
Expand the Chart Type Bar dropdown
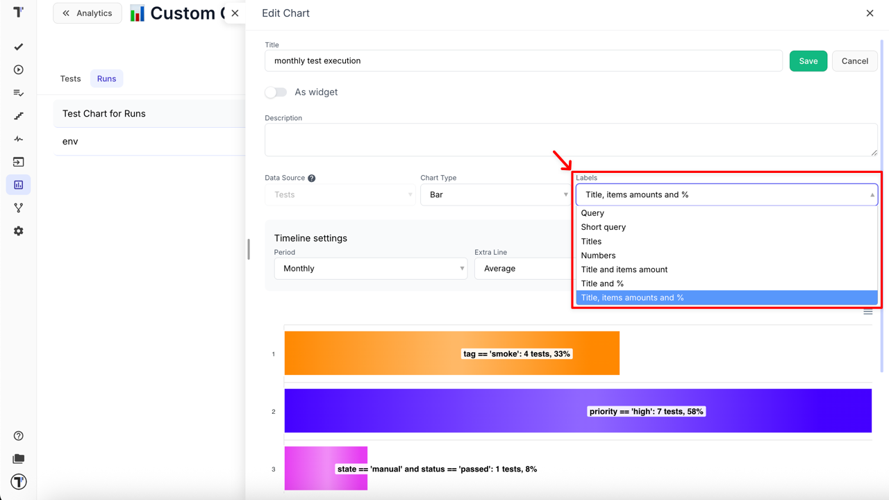495,194
